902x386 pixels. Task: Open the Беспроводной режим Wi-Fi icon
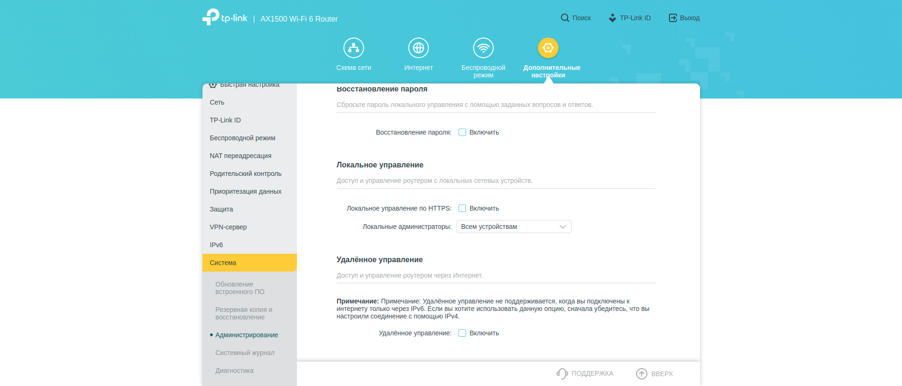(x=483, y=48)
